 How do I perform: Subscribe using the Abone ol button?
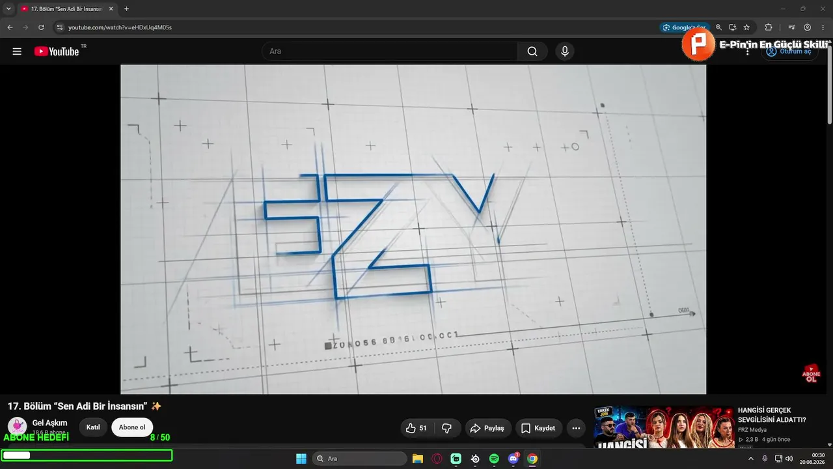132,427
